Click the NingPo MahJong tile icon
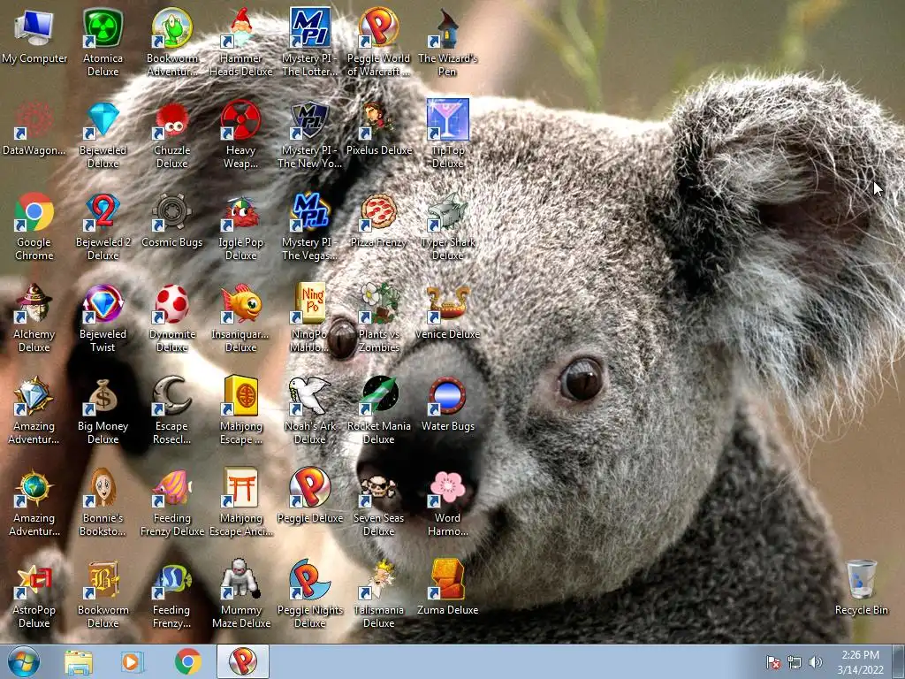This screenshot has width=905, height=679. point(310,304)
